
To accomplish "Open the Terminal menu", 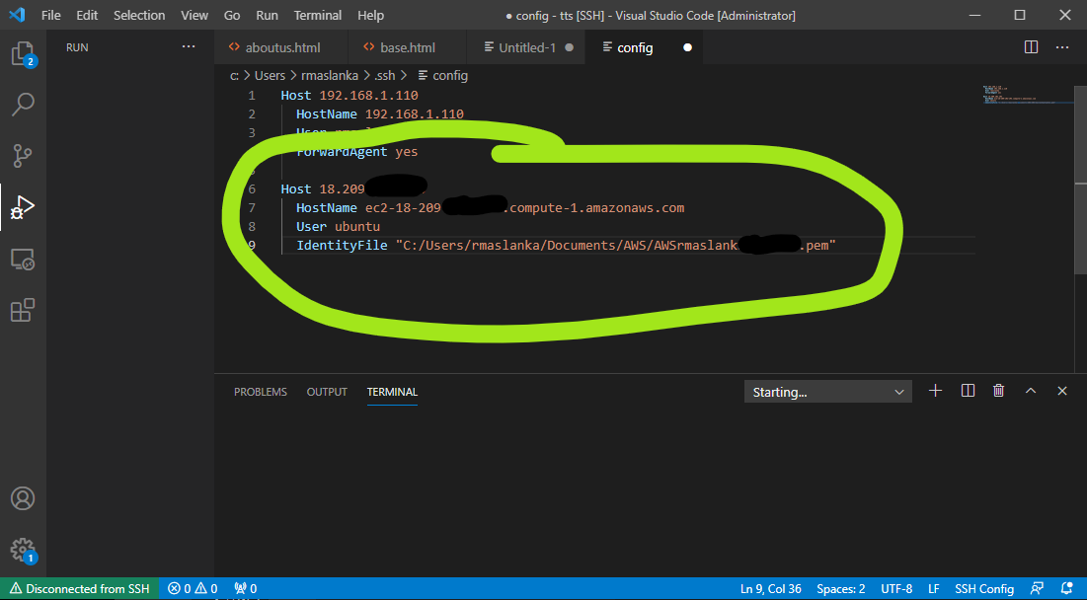I will [317, 15].
